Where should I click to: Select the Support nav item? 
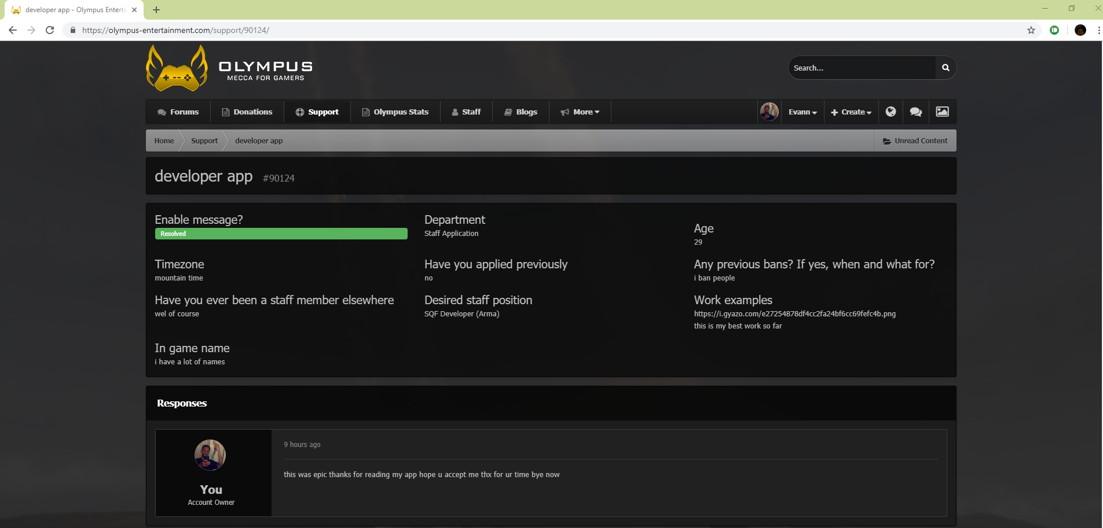pos(317,112)
